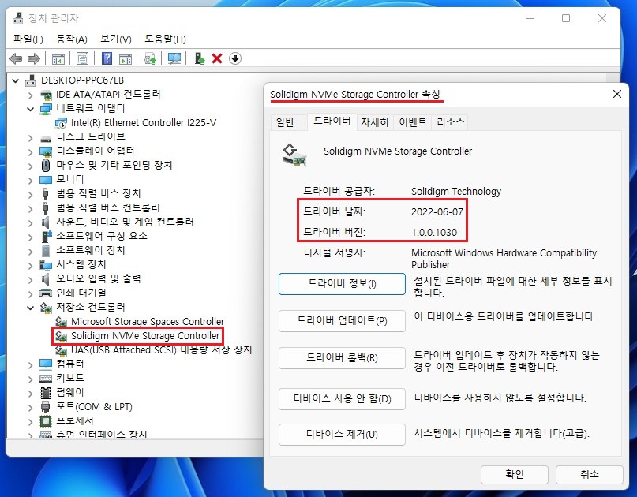Cancel with the 취소 button
This screenshot has width=637, height=497.
[589, 474]
